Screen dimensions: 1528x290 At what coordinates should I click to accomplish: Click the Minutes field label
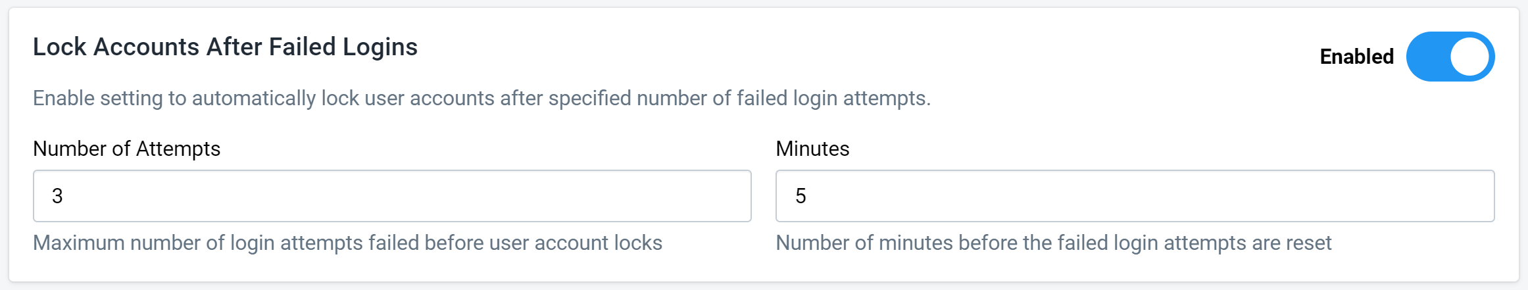coord(812,149)
